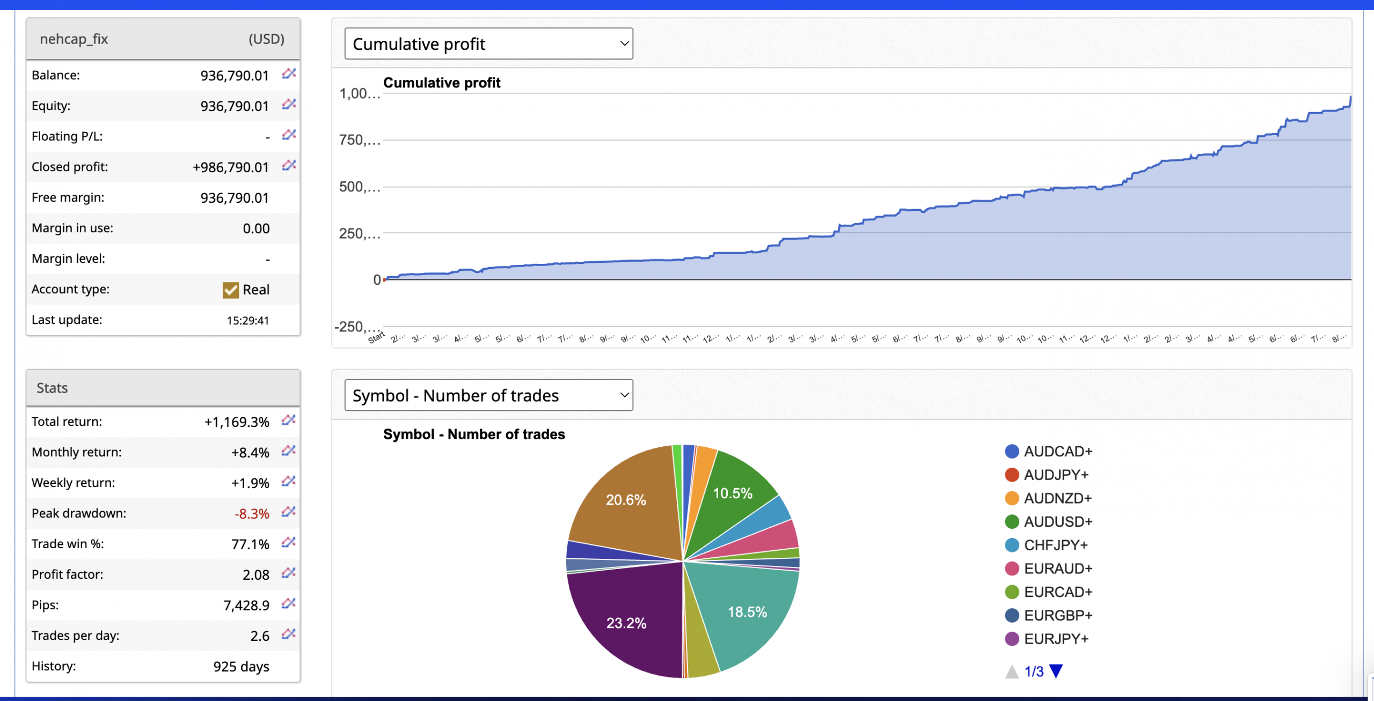The width and height of the screenshot is (1374, 701).
Task: Click the nehcap_fix account panel header
Action: (163, 39)
